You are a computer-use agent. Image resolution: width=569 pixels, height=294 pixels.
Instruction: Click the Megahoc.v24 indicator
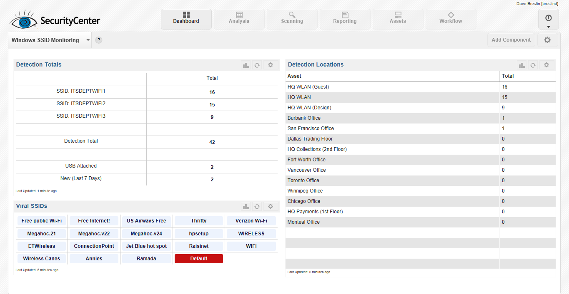(146, 234)
